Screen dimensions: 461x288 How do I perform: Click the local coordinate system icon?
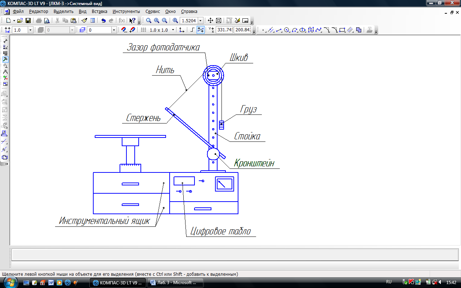coord(182,30)
